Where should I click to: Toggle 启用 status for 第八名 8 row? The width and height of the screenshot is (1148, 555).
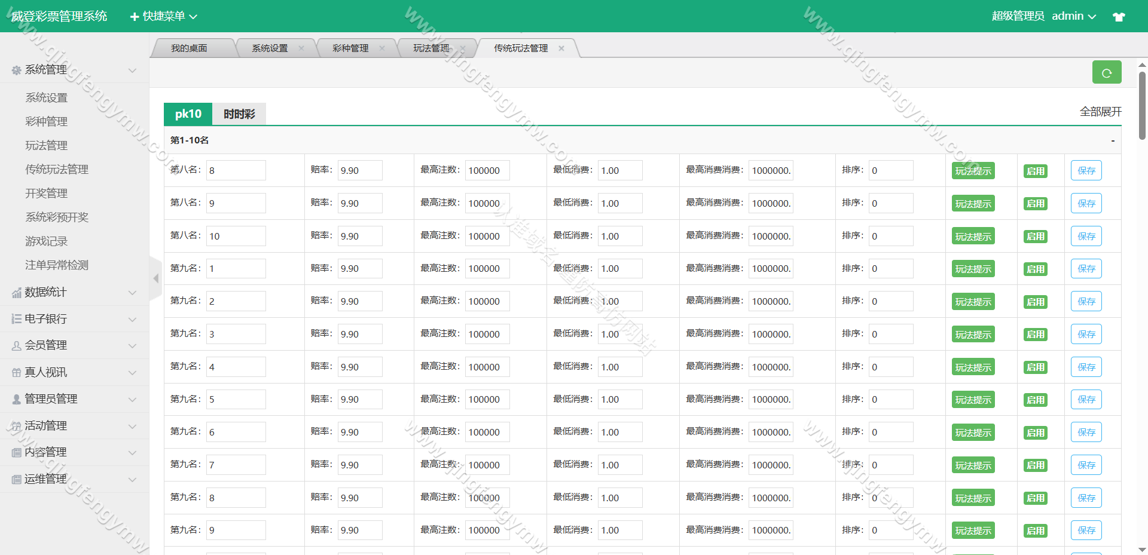point(1035,171)
